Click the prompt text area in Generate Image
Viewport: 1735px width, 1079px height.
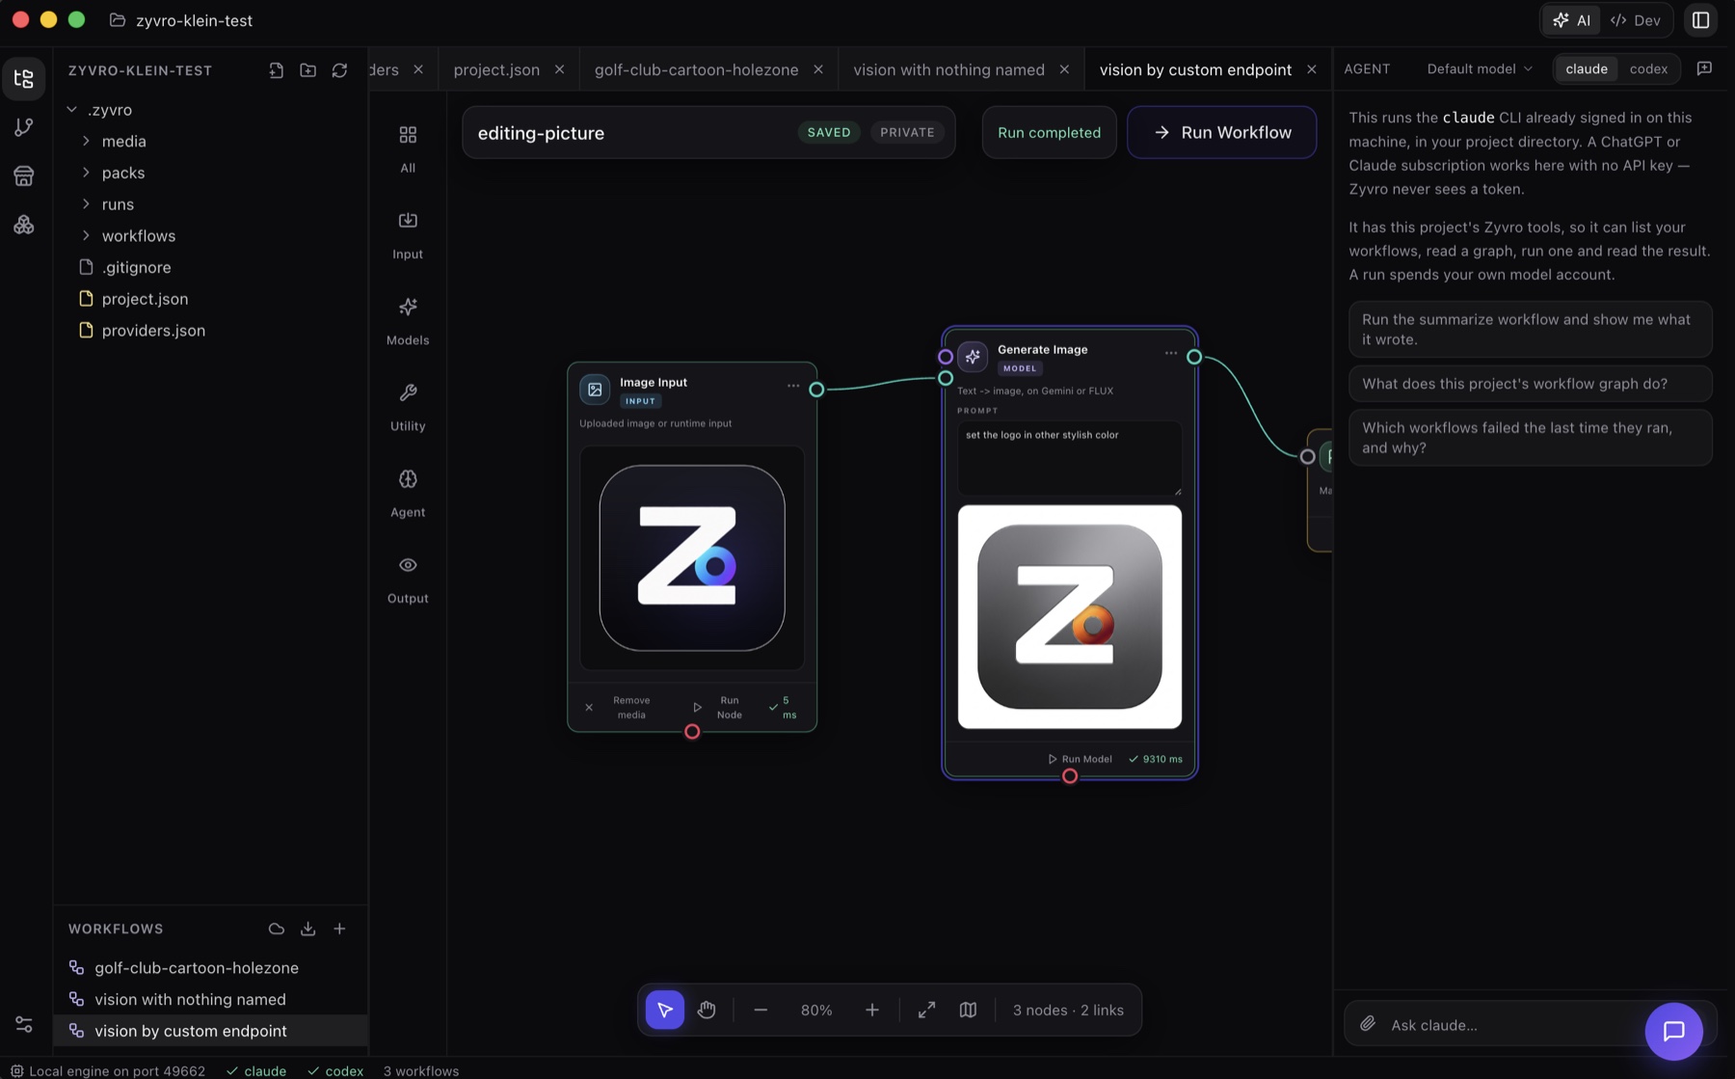click(x=1070, y=459)
